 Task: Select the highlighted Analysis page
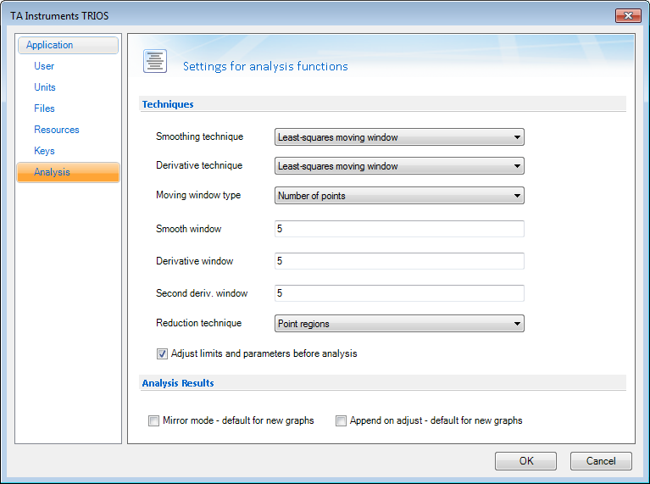pos(68,172)
